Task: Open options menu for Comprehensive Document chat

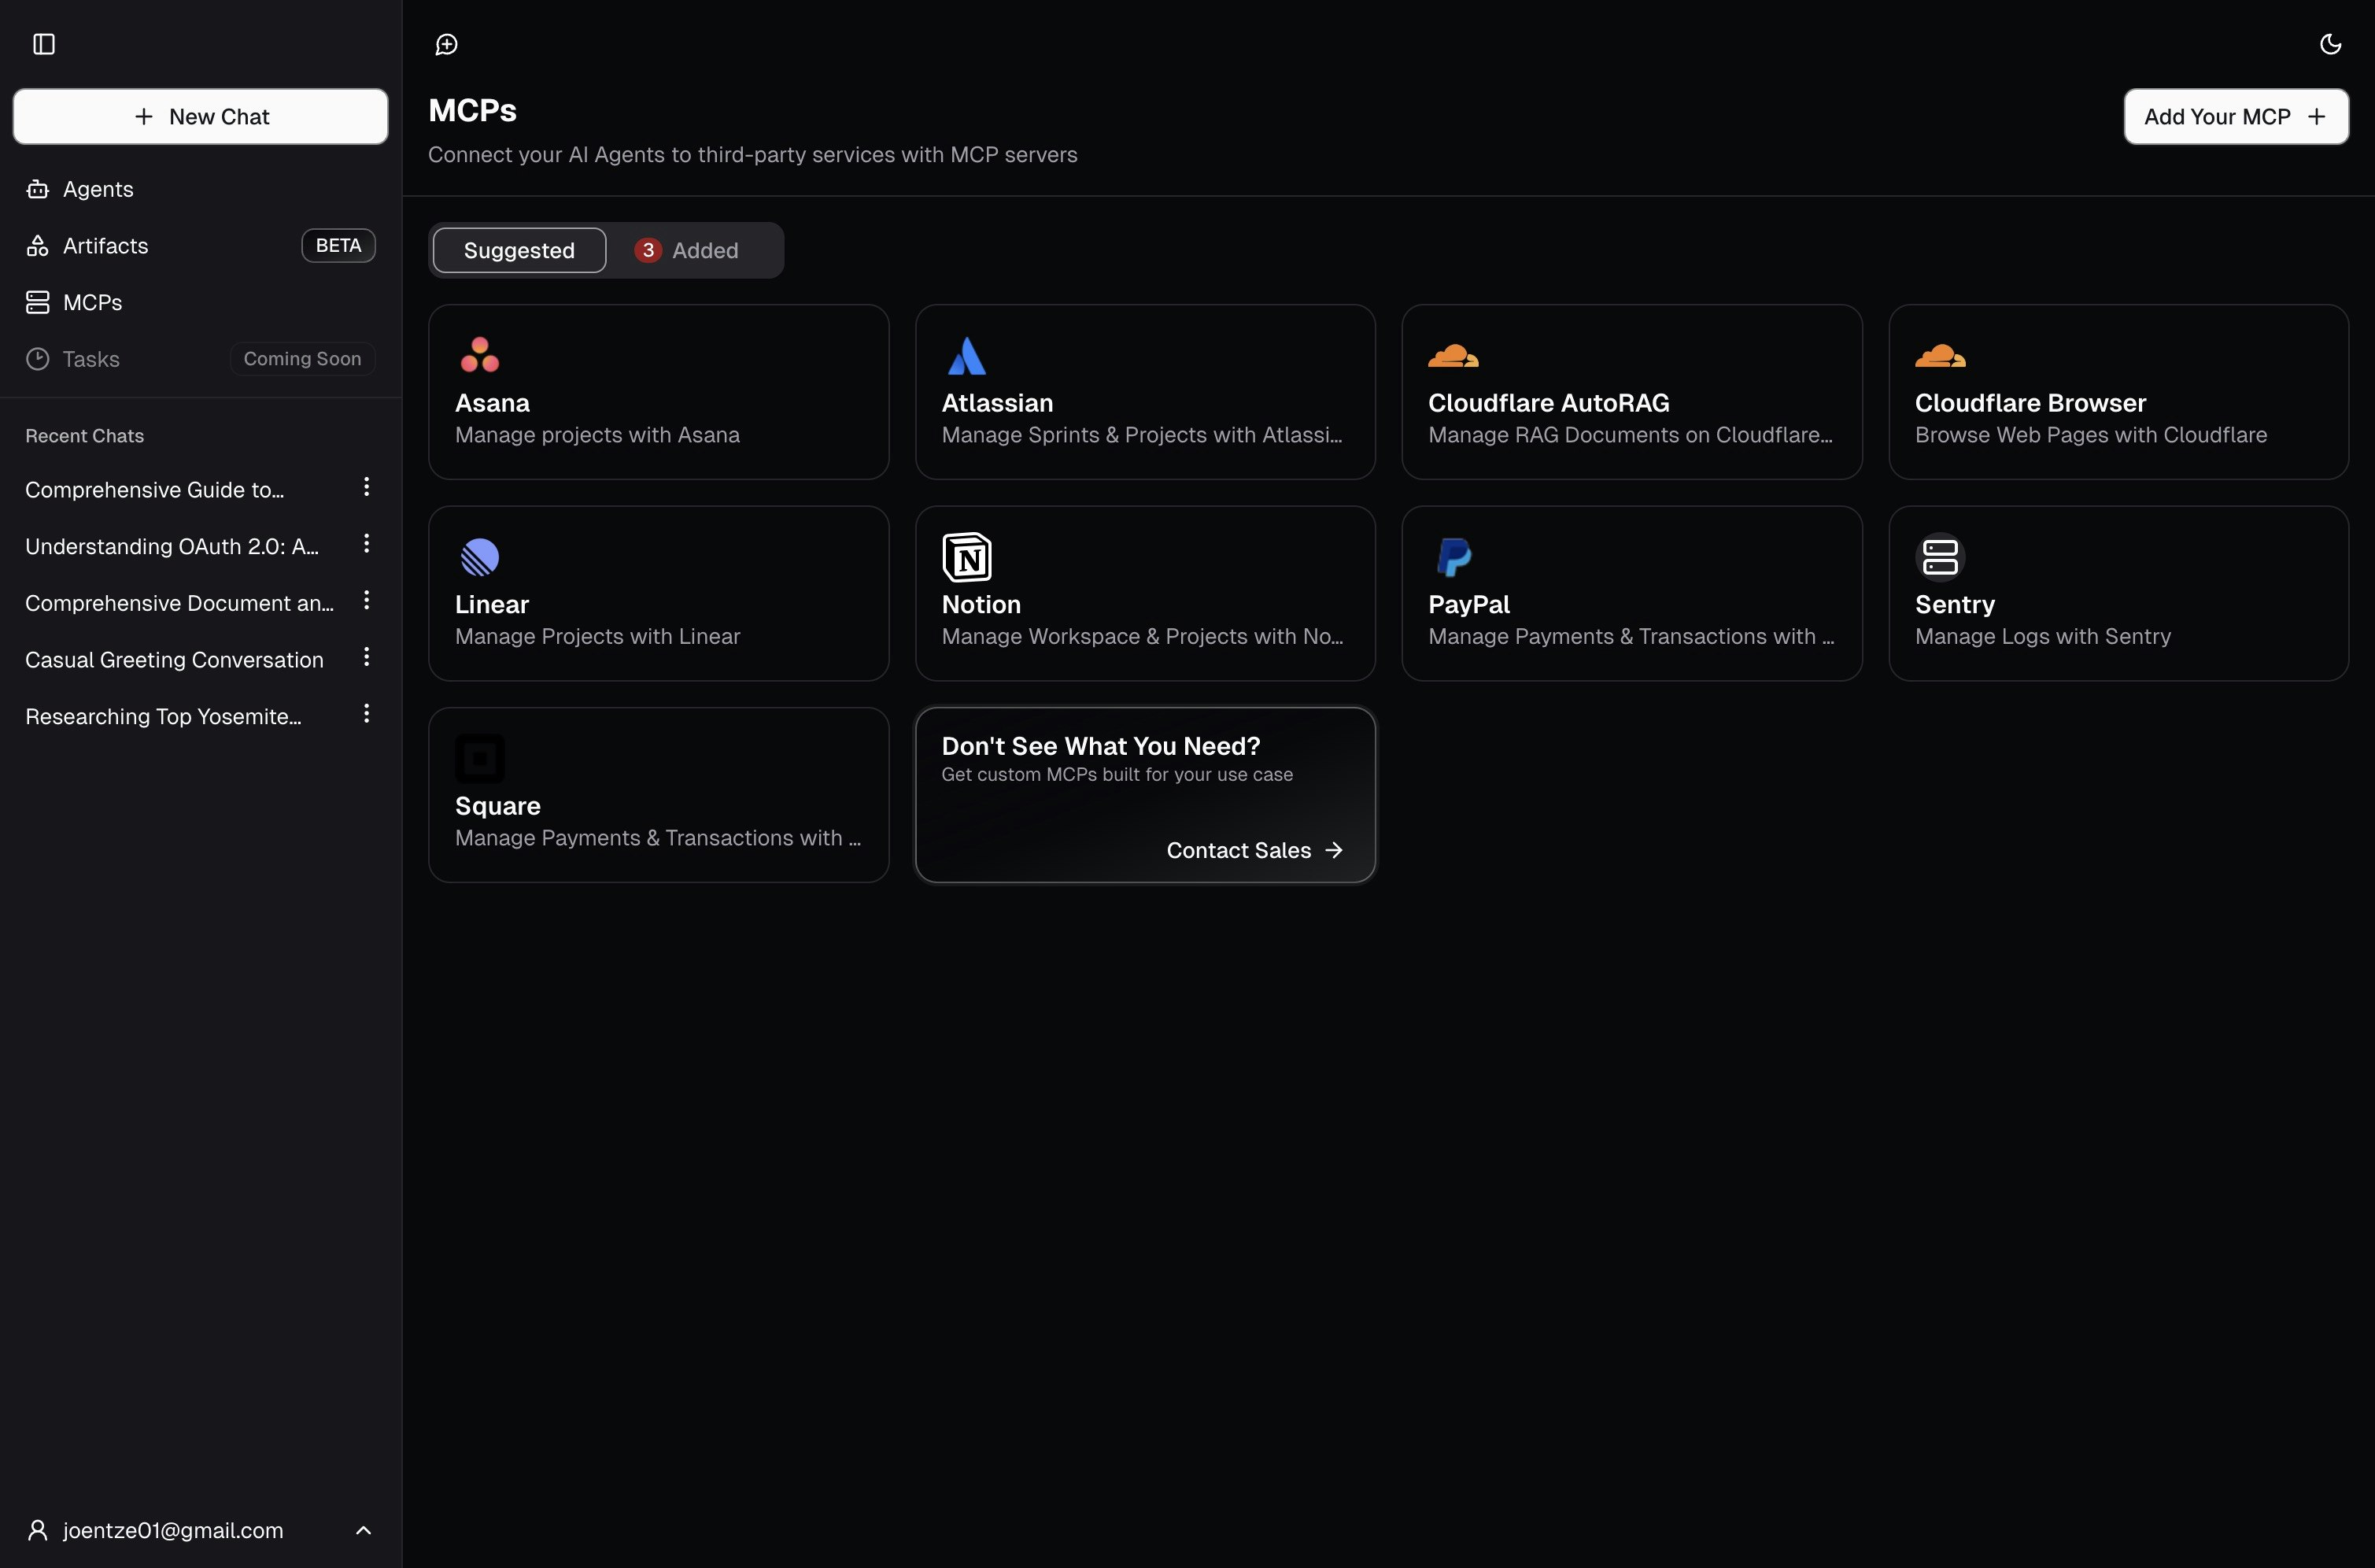Action: click(367, 600)
